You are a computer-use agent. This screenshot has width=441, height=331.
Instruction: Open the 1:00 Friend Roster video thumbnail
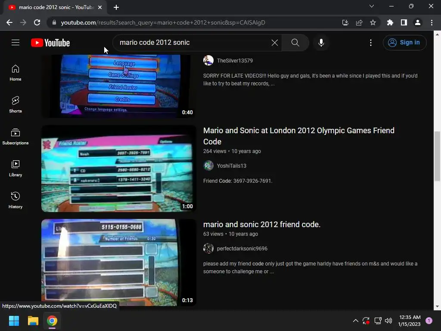pyautogui.click(x=119, y=169)
